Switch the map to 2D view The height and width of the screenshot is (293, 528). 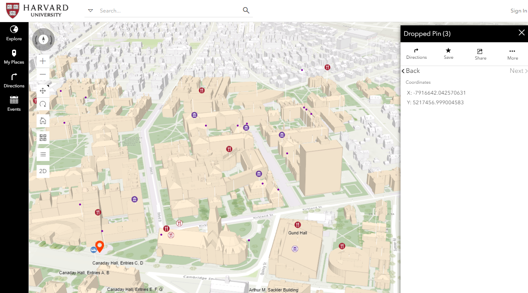pyautogui.click(x=43, y=171)
